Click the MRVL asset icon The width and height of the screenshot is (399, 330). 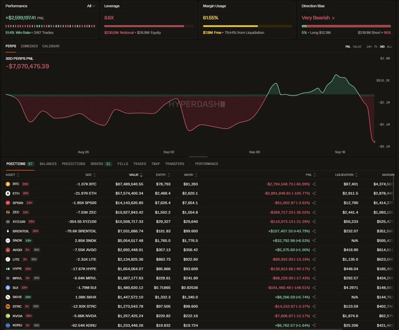click(8, 278)
